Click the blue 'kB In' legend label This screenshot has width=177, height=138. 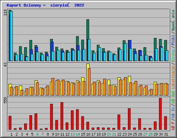click(173, 112)
